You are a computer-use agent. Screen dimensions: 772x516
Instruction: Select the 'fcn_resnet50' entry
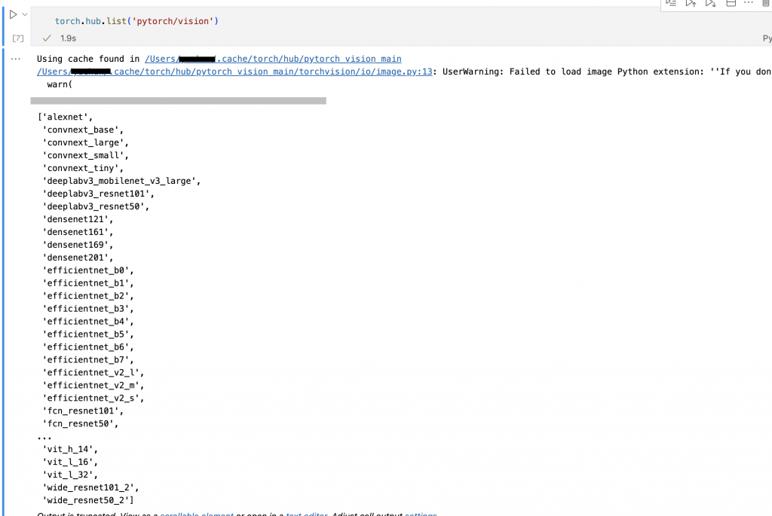click(x=80, y=424)
